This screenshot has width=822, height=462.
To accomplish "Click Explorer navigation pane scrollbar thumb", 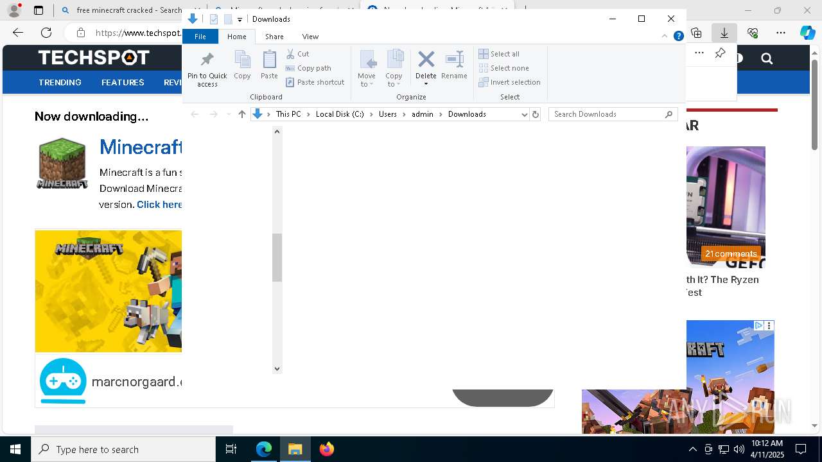I will pos(277,257).
